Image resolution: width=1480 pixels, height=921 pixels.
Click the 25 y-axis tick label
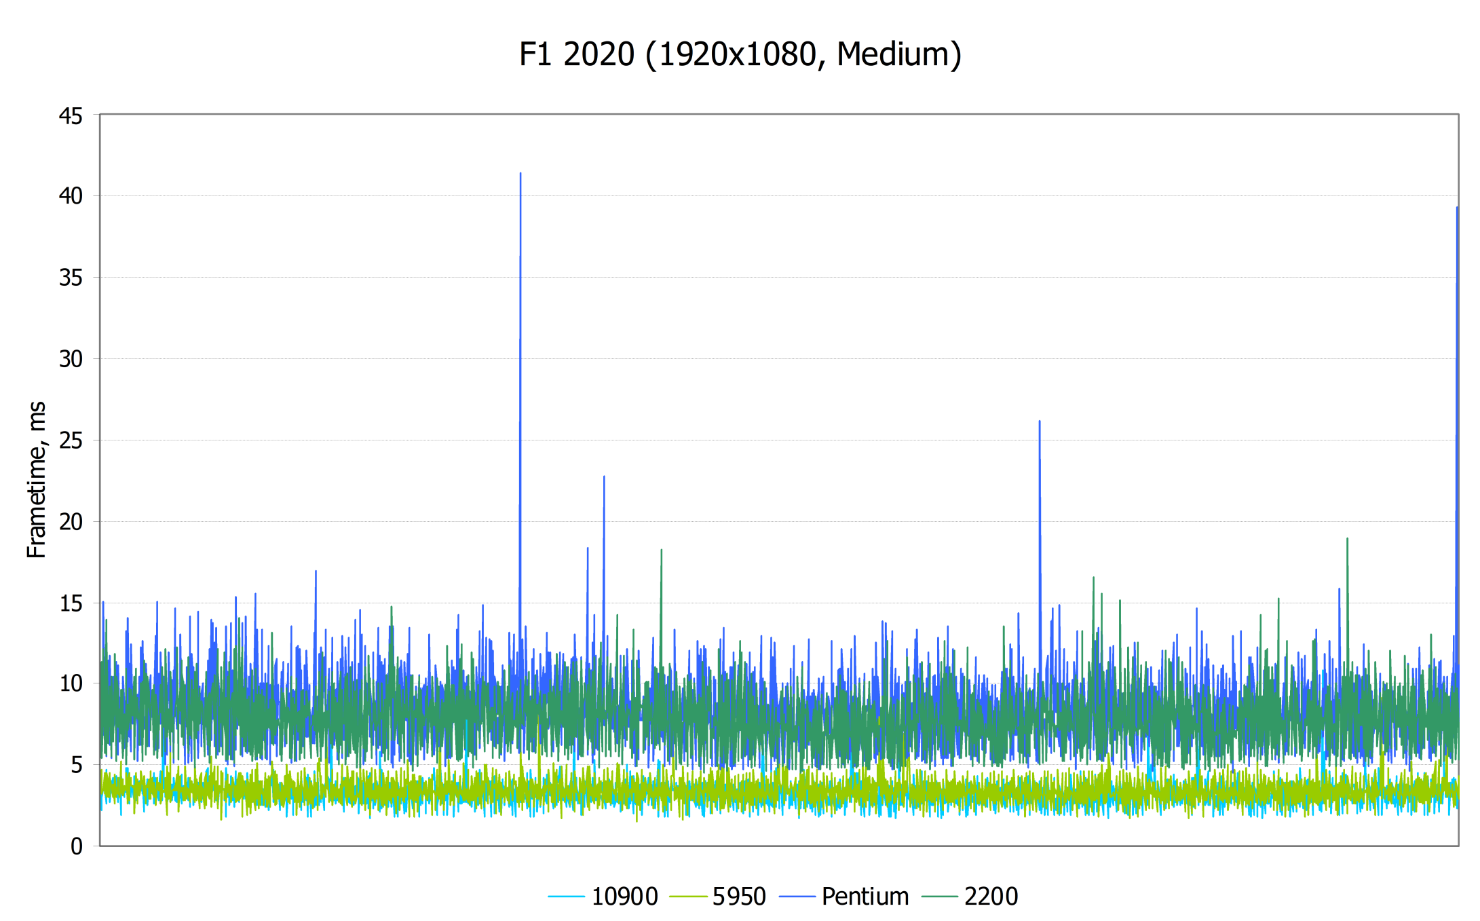(71, 440)
